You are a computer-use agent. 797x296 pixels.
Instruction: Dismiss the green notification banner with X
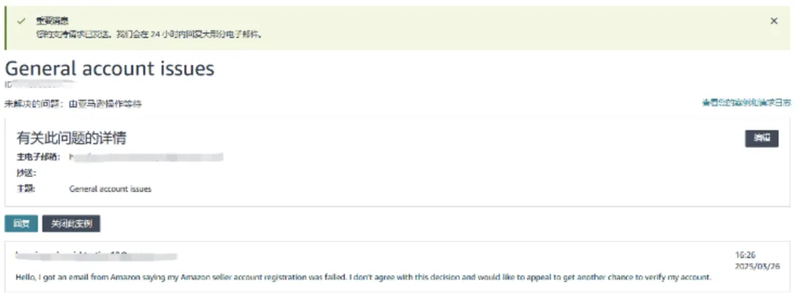pyautogui.click(x=773, y=21)
